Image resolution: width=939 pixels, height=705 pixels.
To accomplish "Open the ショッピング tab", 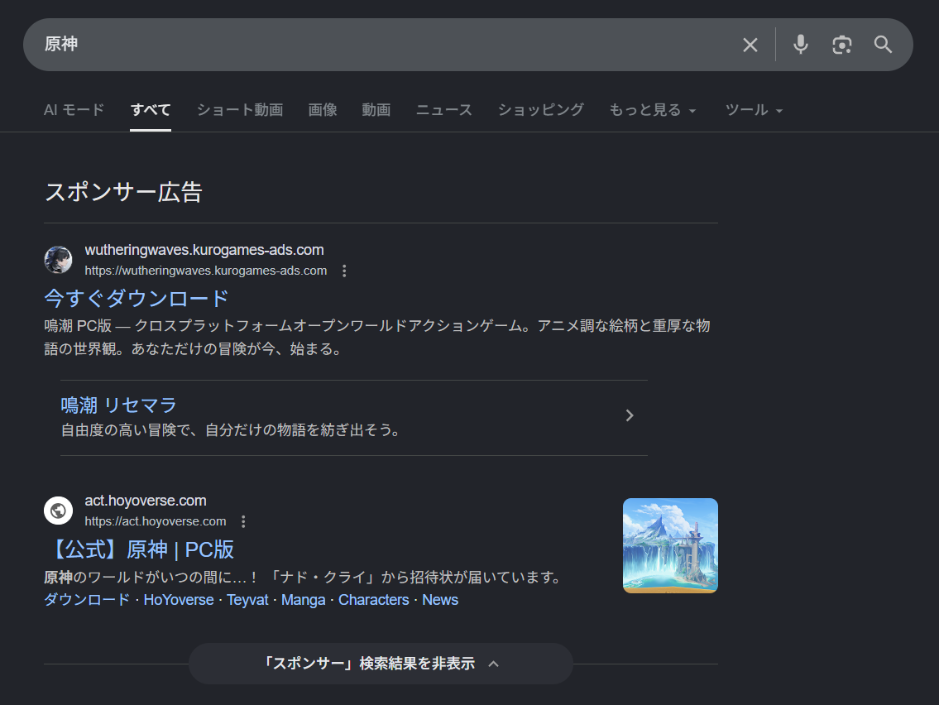I will [541, 110].
